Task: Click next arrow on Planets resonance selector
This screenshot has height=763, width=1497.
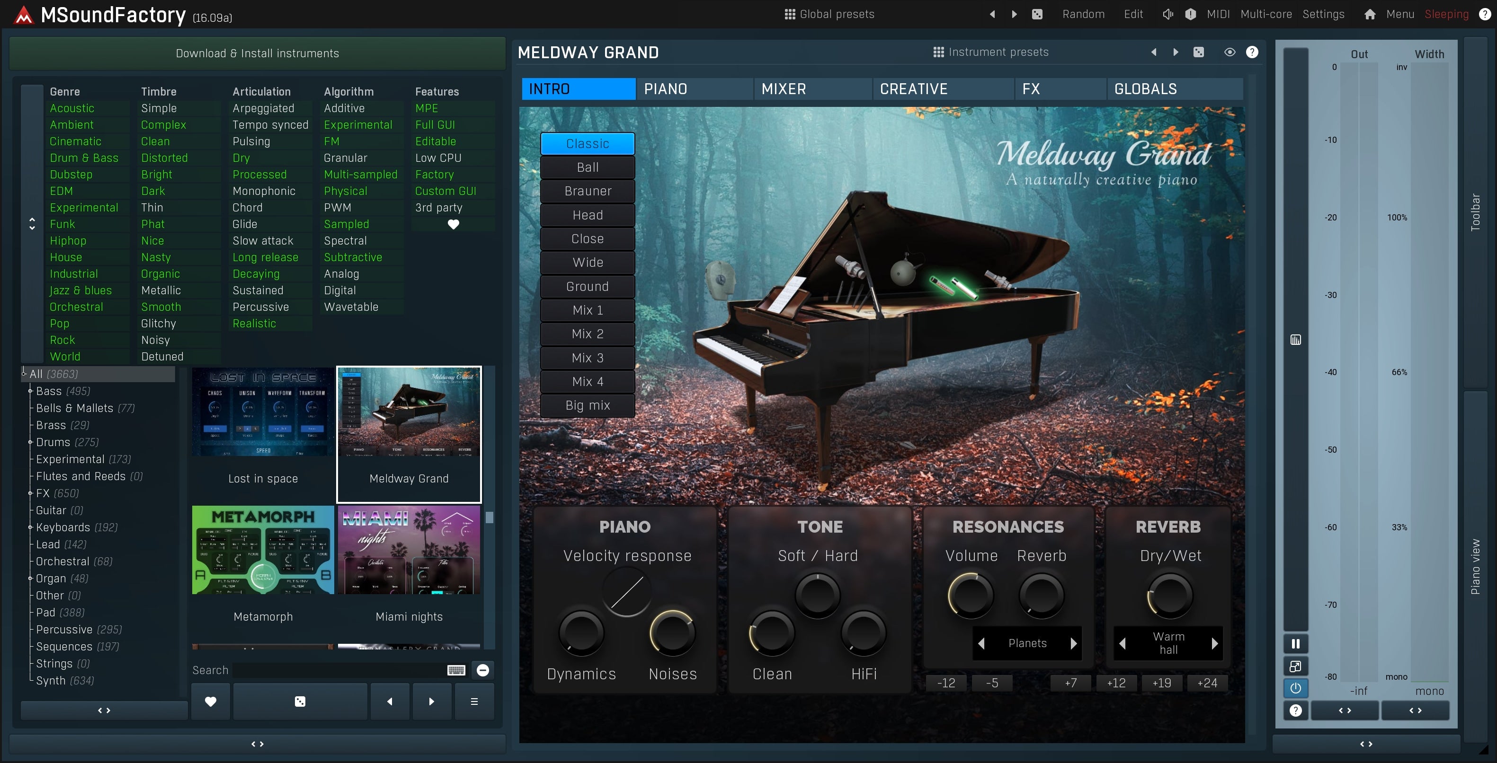Action: (x=1073, y=643)
